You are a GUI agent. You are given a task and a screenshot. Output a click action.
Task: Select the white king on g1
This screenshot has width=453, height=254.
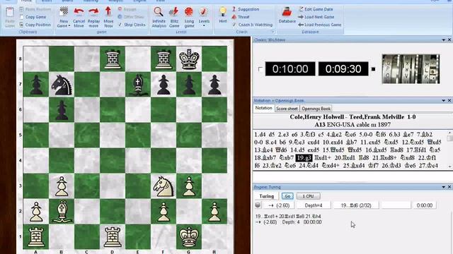pos(189,237)
